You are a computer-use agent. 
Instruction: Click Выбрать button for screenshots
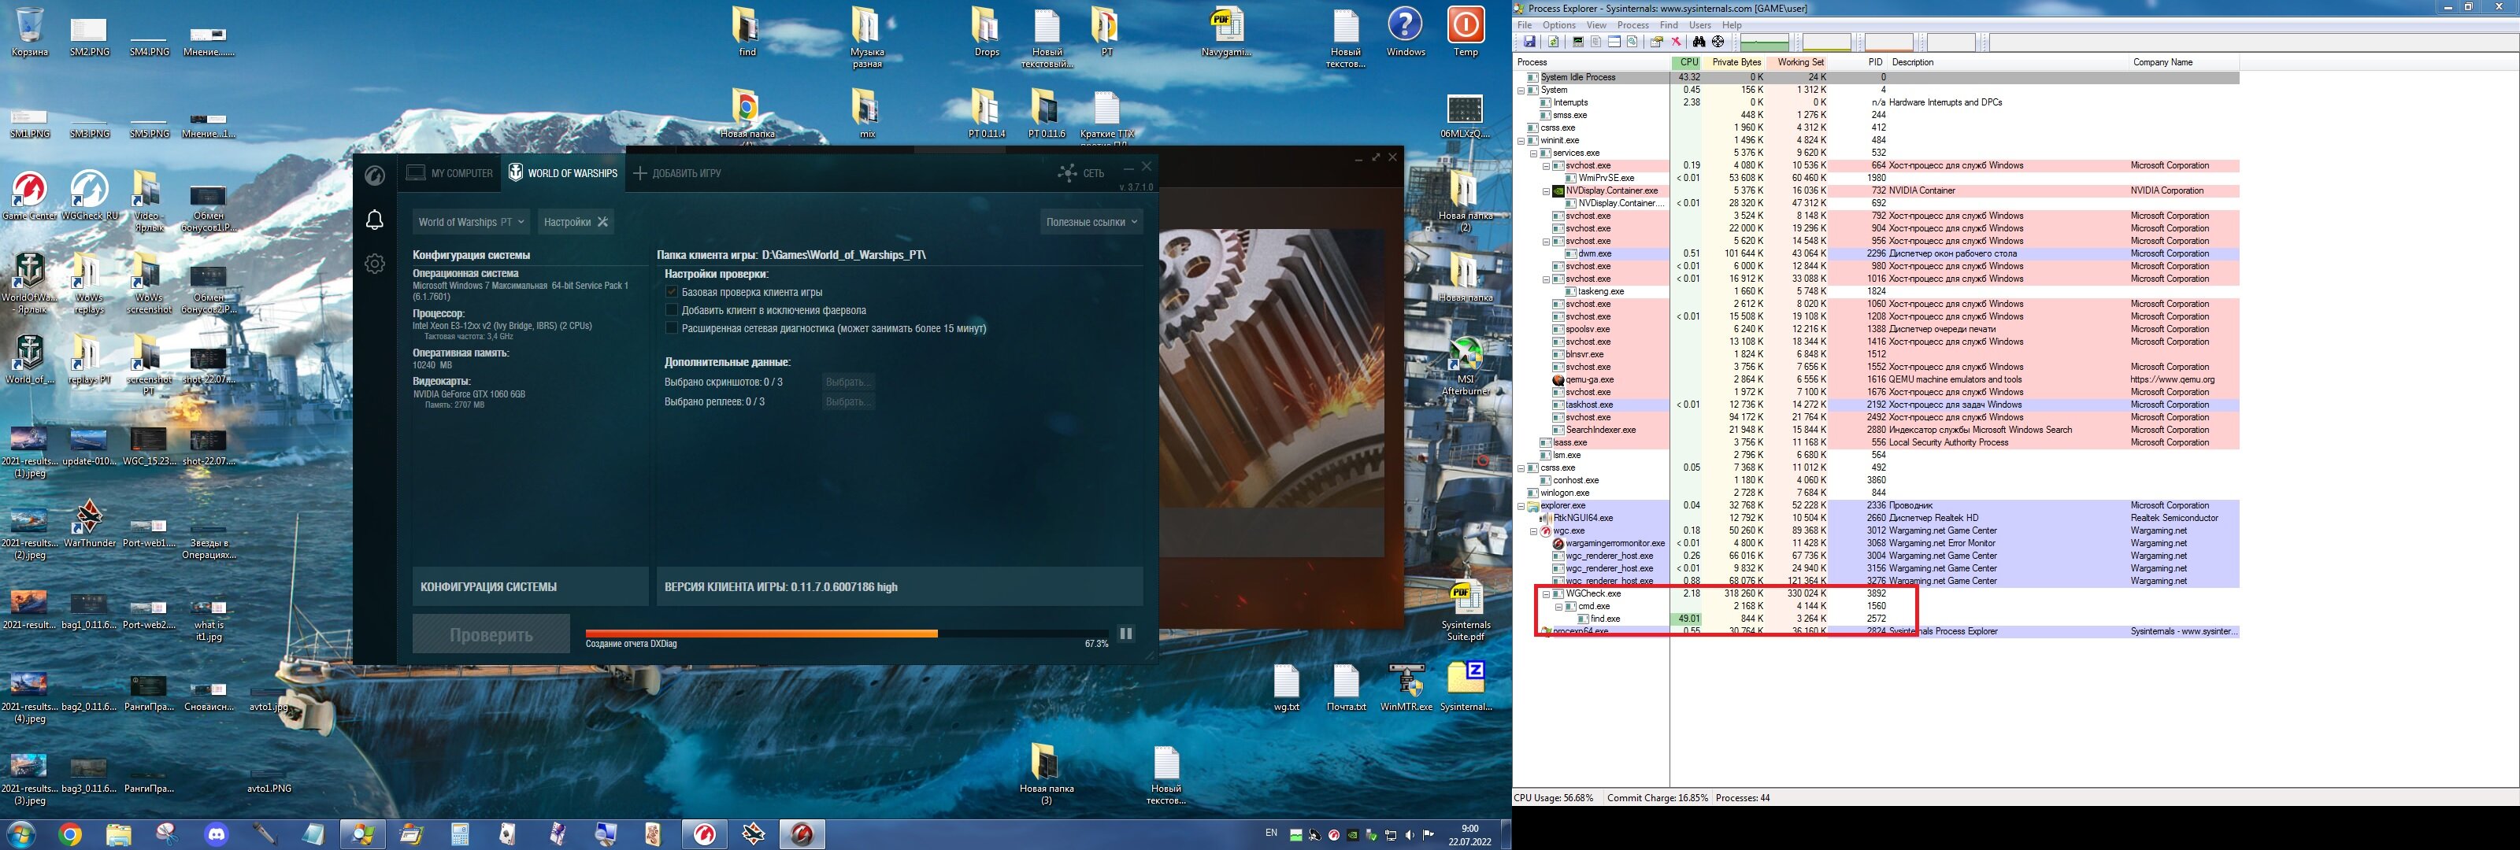coord(847,382)
